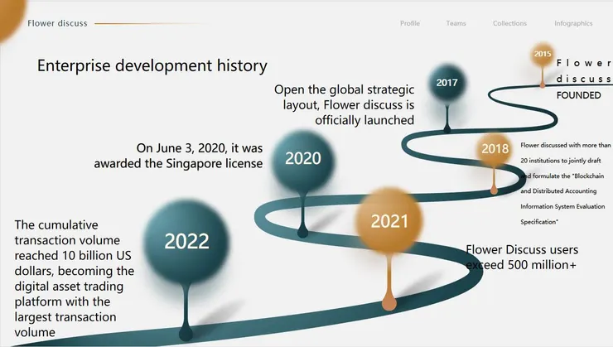Select the Enterprise development history heading

[152, 66]
